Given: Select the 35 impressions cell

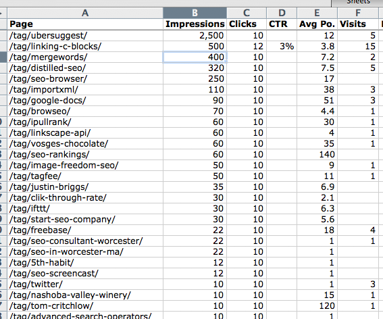Looking at the screenshot, I should pyautogui.click(x=195, y=187).
